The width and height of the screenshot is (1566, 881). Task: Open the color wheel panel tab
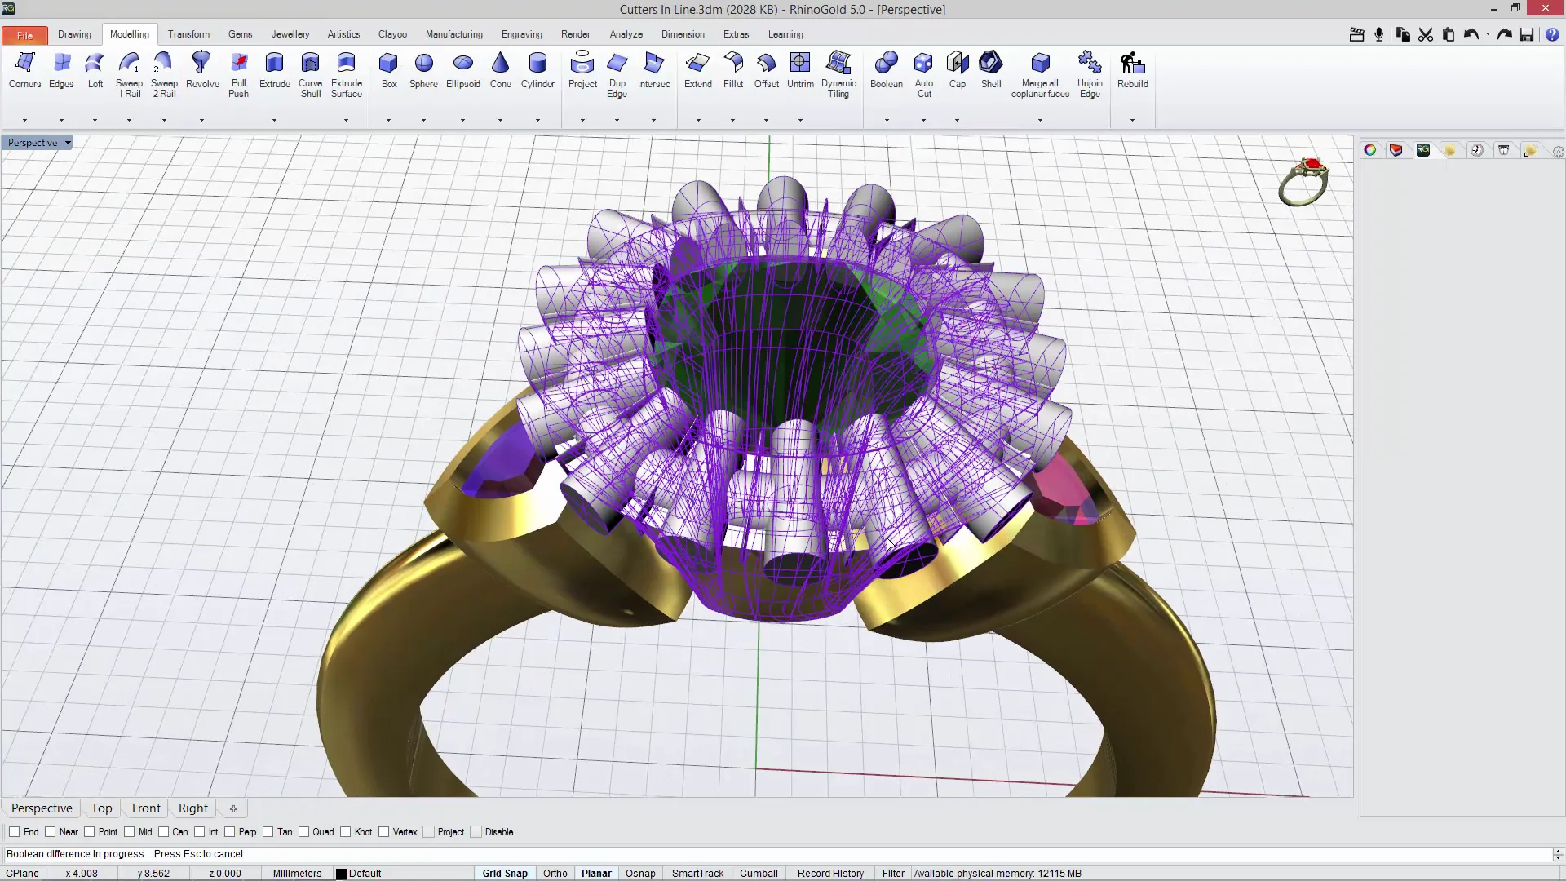coord(1370,150)
